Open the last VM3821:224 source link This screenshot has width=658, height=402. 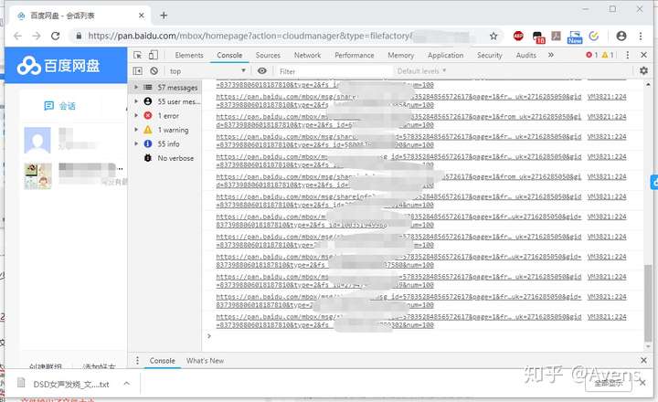[x=607, y=317]
